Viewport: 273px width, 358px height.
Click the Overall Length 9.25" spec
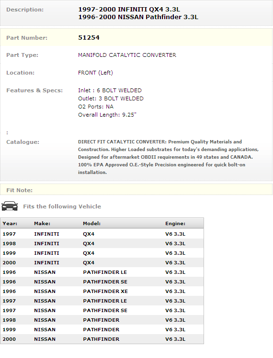(x=107, y=115)
